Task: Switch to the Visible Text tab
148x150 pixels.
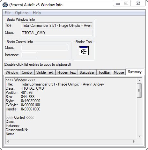Action: (45, 72)
